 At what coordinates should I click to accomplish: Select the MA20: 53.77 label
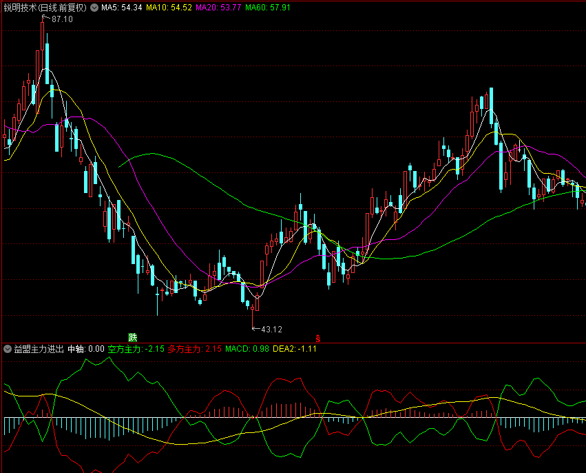point(218,8)
